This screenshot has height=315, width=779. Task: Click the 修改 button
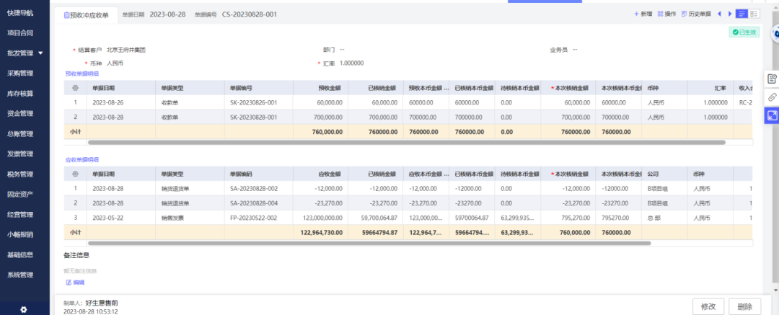pos(708,306)
